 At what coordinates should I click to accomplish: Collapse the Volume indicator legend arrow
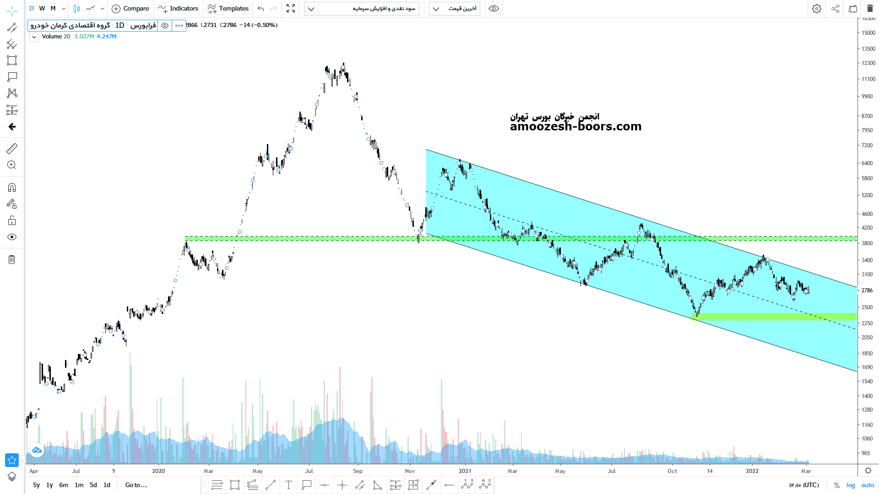tap(34, 37)
